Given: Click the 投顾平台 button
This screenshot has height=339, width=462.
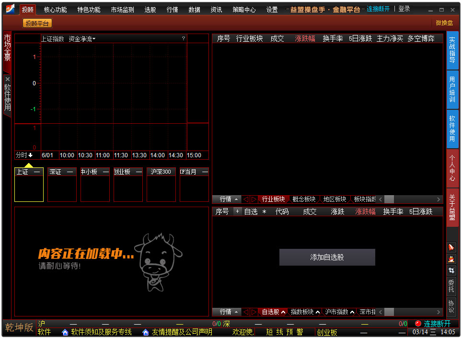Looking at the screenshot, I should tap(37, 23).
